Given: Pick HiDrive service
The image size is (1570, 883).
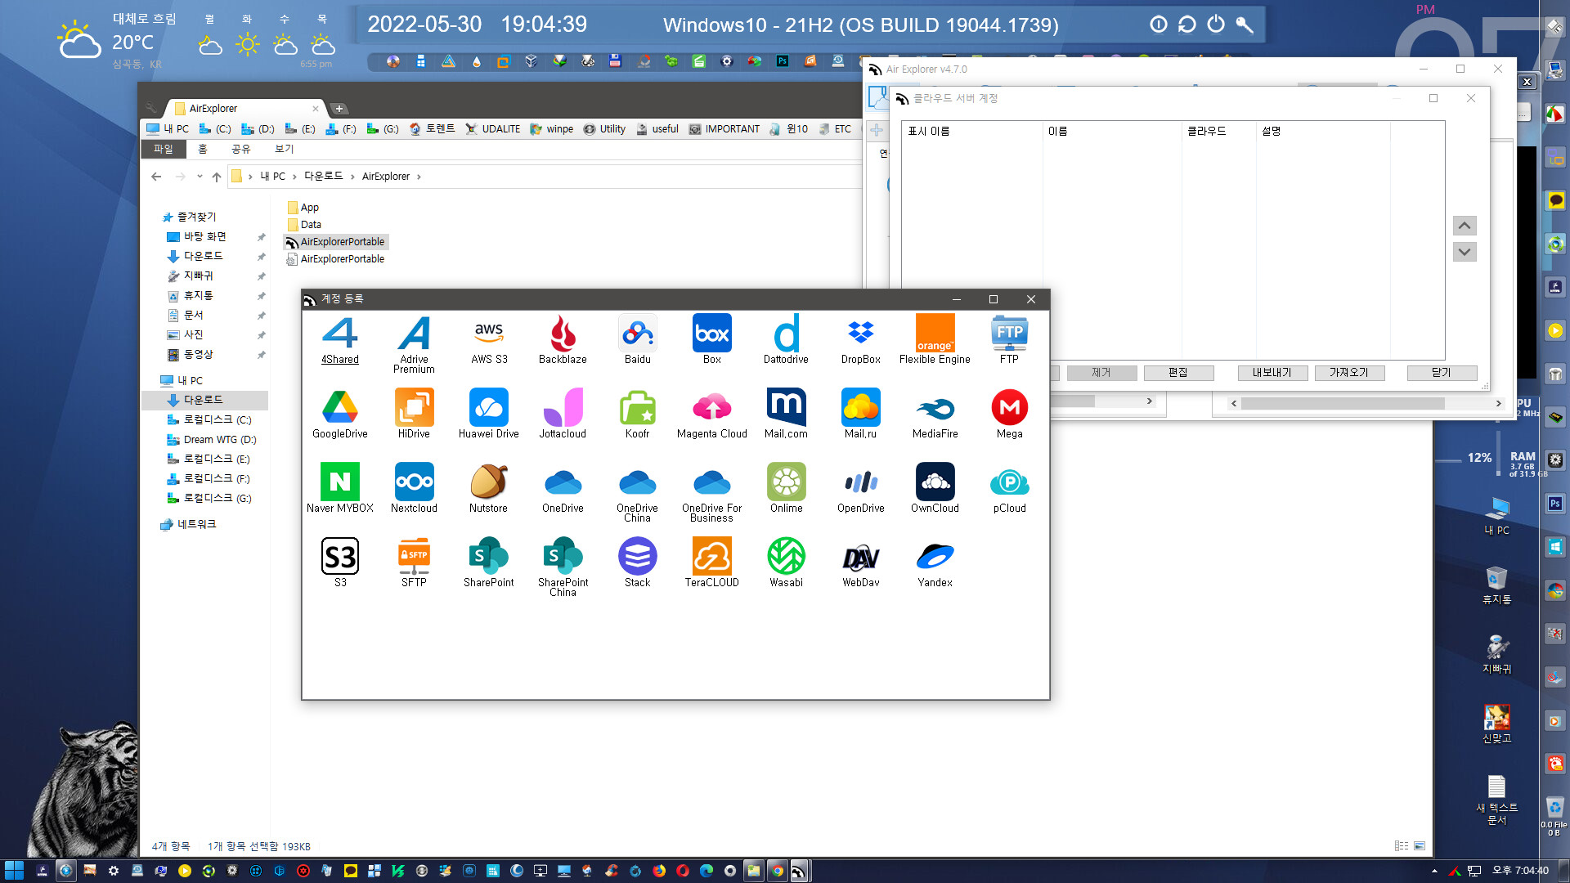Looking at the screenshot, I should pyautogui.click(x=415, y=414).
